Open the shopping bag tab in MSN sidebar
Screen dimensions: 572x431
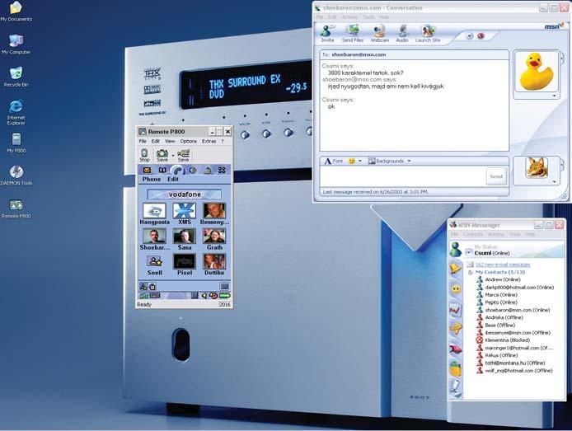pos(455,368)
